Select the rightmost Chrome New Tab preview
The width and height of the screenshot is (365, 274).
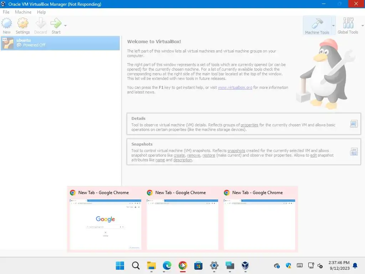pyautogui.click(x=259, y=224)
